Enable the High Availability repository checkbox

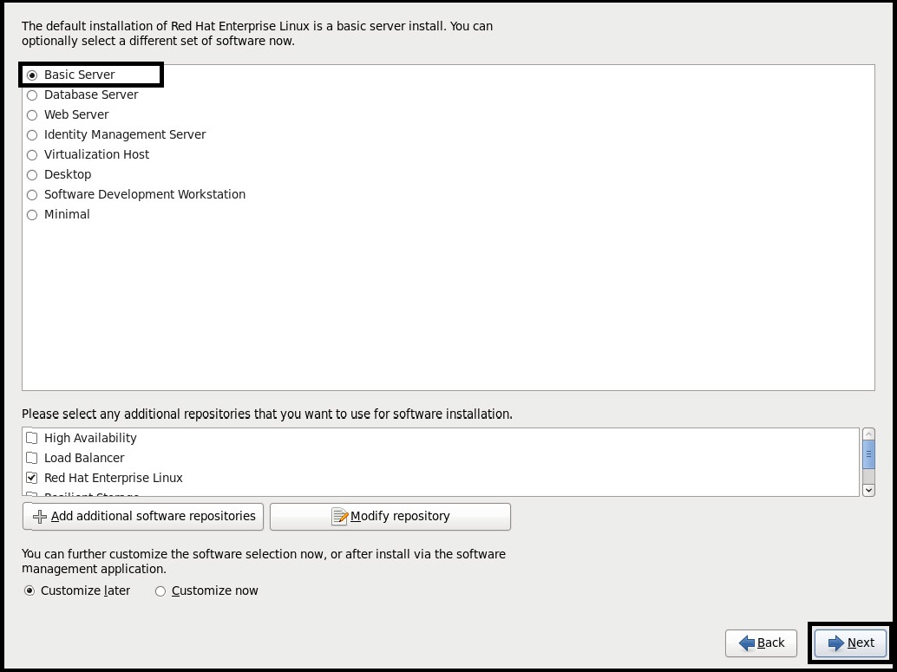(x=32, y=439)
